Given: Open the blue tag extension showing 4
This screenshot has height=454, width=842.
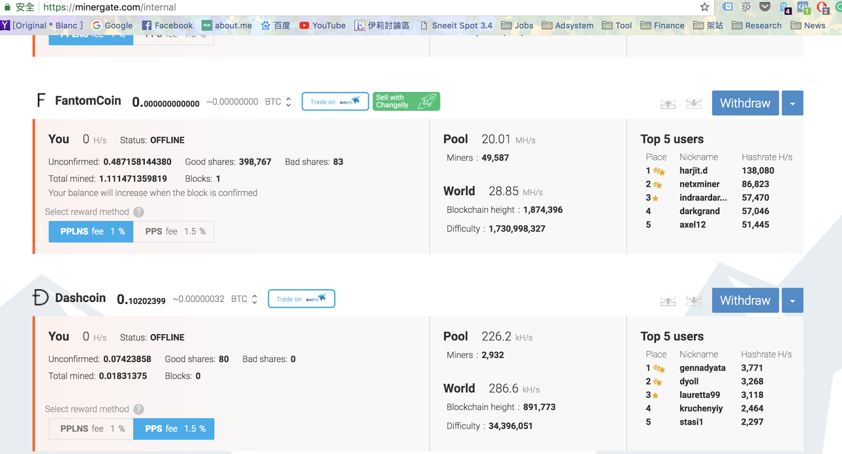Looking at the screenshot, I should tap(727, 7).
